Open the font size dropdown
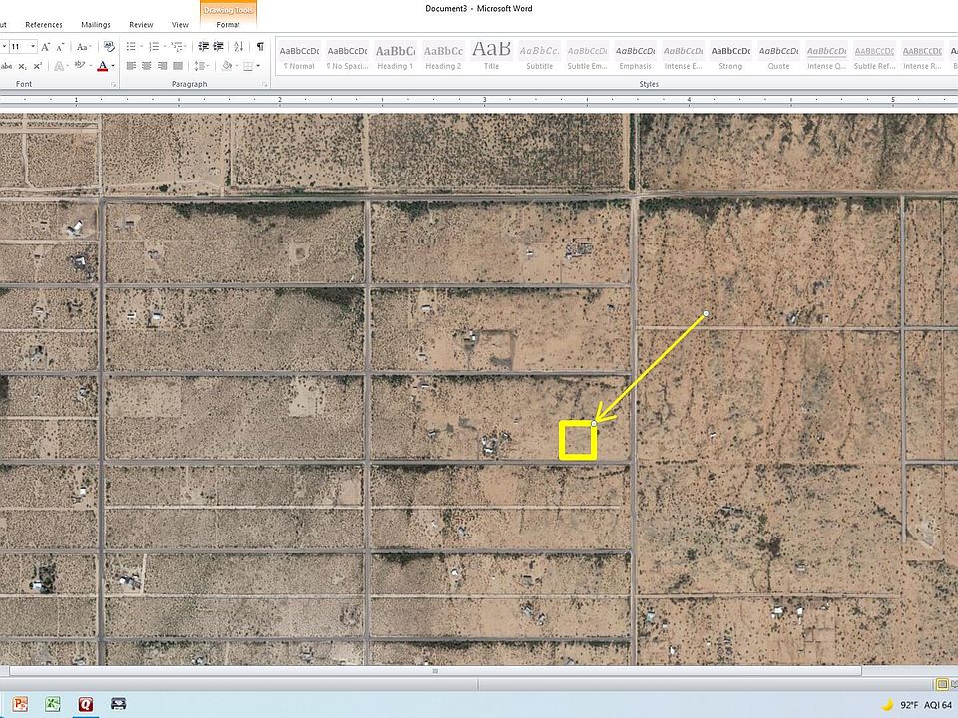Image resolution: width=958 pixels, height=718 pixels. click(x=33, y=47)
